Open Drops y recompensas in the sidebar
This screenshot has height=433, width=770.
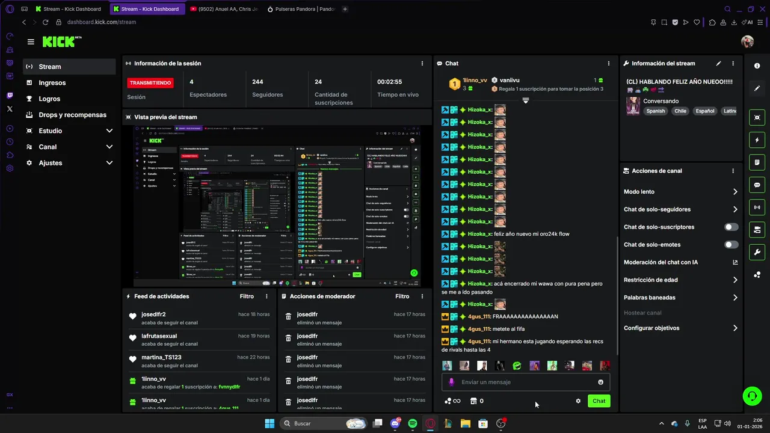69,115
